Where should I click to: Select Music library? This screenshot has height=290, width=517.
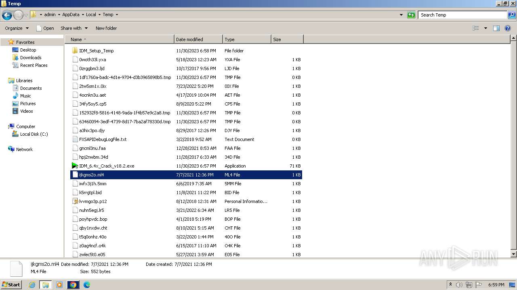(x=25, y=96)
